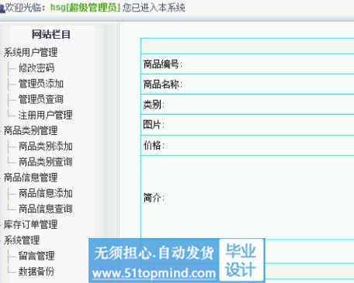Click the 图片 row label

tap(154, 125)
